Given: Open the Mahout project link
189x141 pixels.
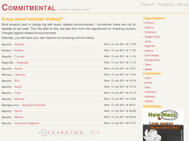Looking at the screenshot, I should click(19, 99).
